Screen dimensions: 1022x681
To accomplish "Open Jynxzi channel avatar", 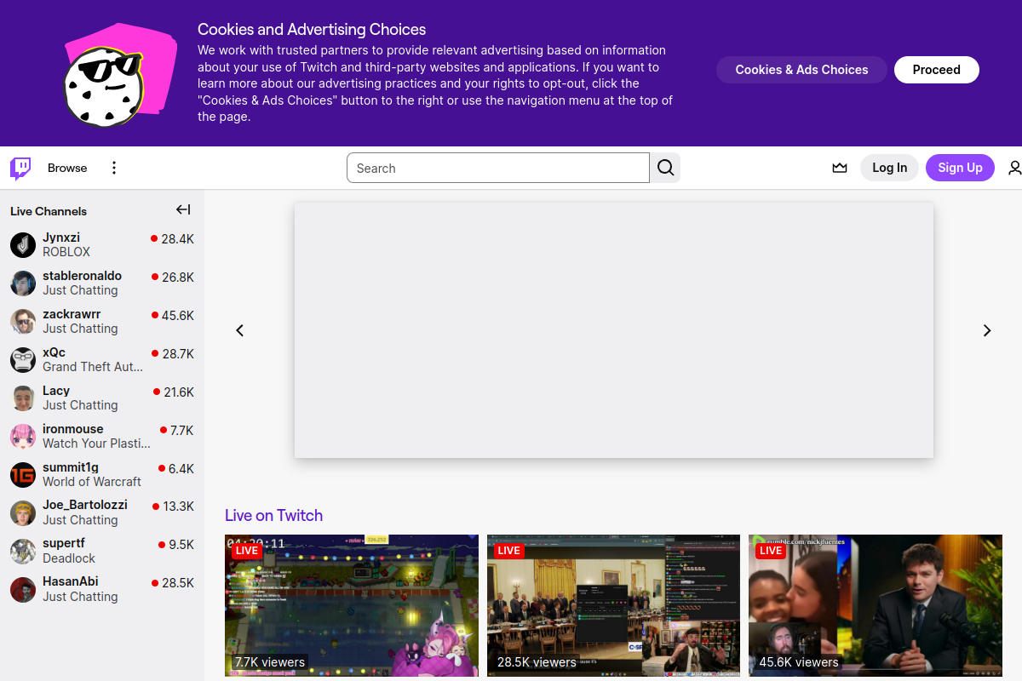I will click(x=23, y=245).
